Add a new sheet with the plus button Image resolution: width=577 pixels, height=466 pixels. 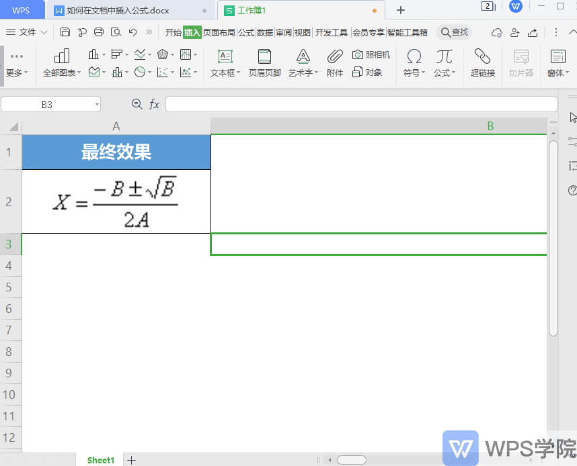[x=131, y=460]
